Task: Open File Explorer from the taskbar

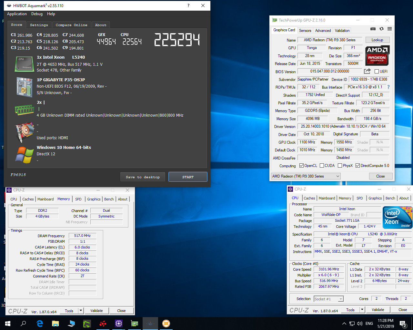Action: pyautogui.click(x=55, y=324)
